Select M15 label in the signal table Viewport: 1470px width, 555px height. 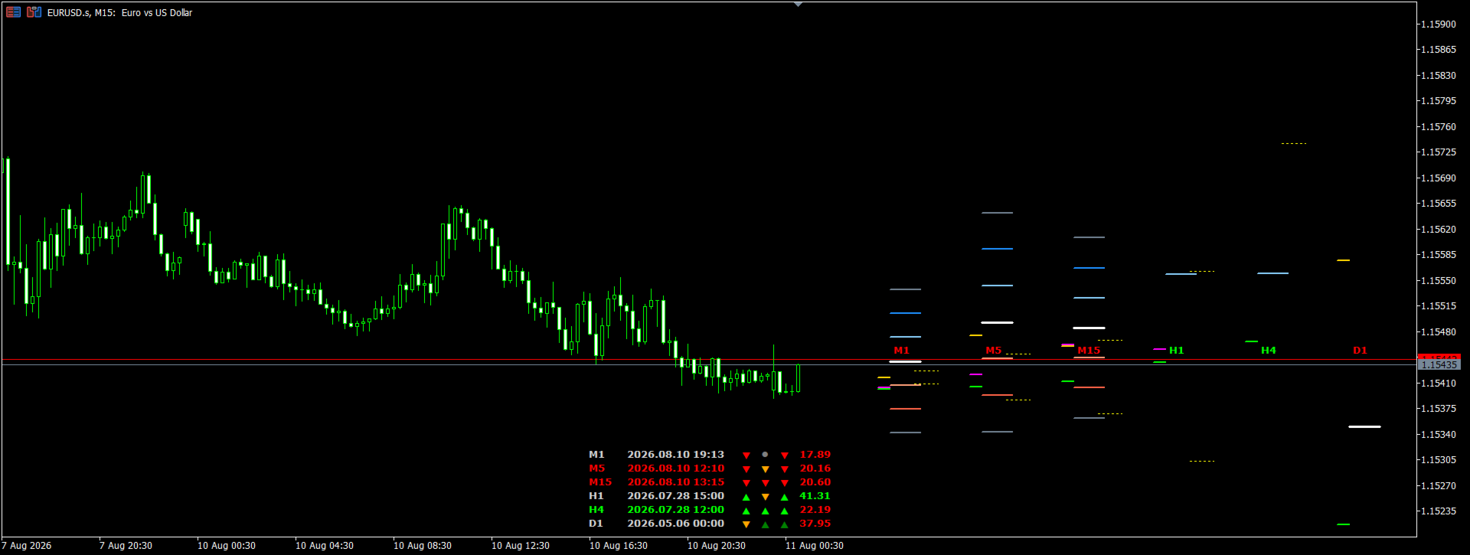(600, 482)
